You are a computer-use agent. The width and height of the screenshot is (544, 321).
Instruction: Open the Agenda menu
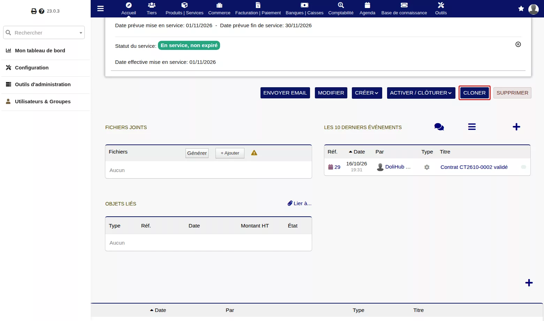[368, 9]
